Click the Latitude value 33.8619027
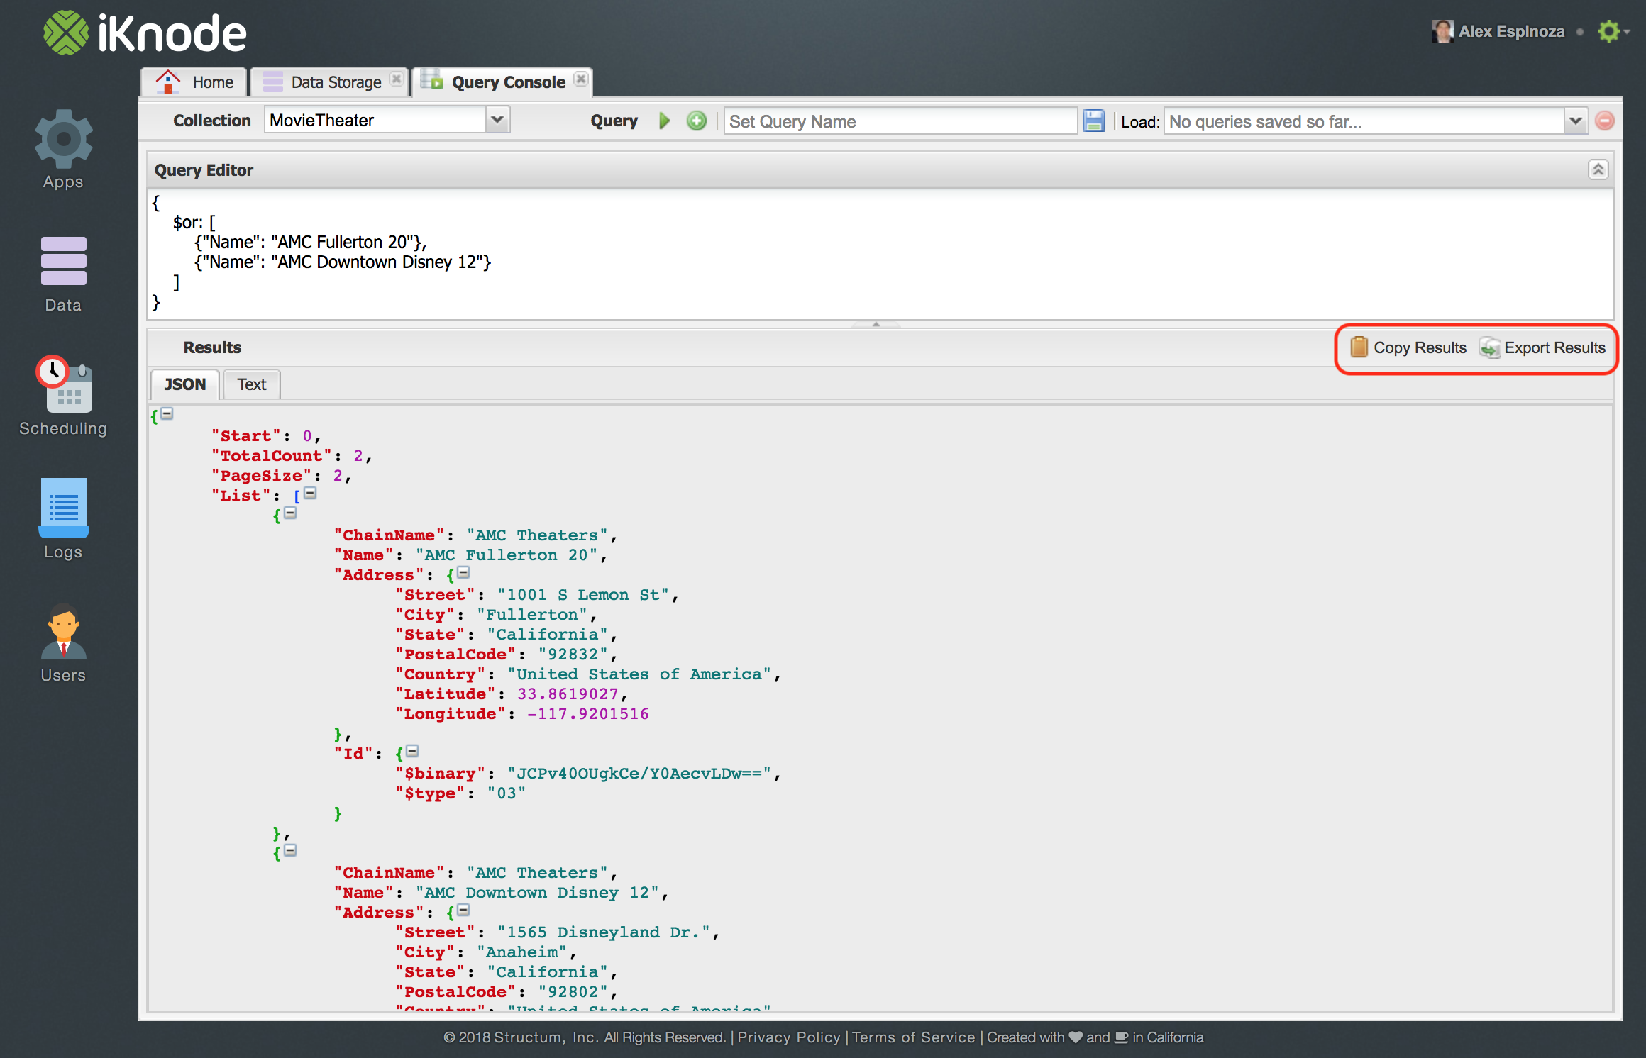Image resolution: width=1646 pixels, height=1058 pixels. pos(568,694)
